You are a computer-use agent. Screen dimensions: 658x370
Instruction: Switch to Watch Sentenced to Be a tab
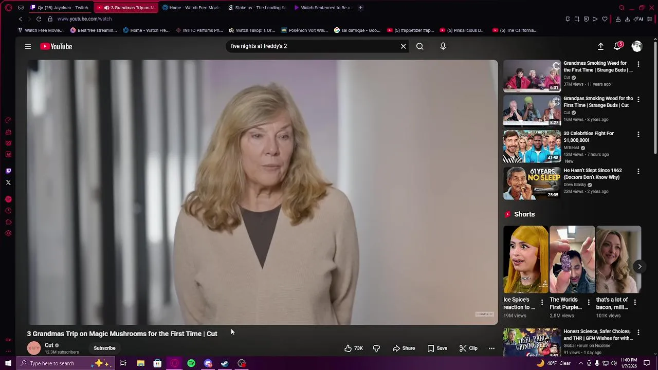coord(323,8)
